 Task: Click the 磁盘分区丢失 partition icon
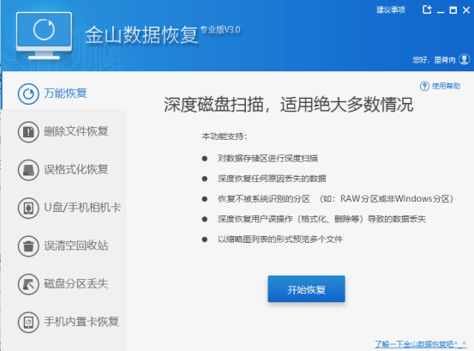click(x=28, y=284)
